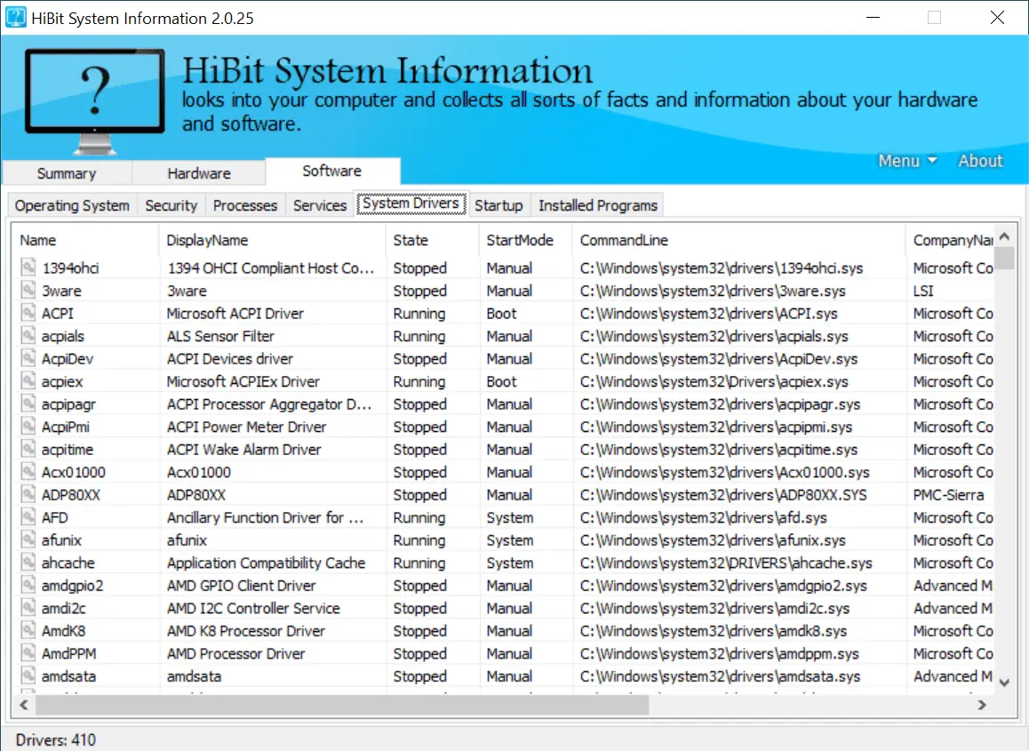Viewport: 1029px width, 751px height.
Task: Click the driver icon beside amdsata
Action: [x=28, y=675]
